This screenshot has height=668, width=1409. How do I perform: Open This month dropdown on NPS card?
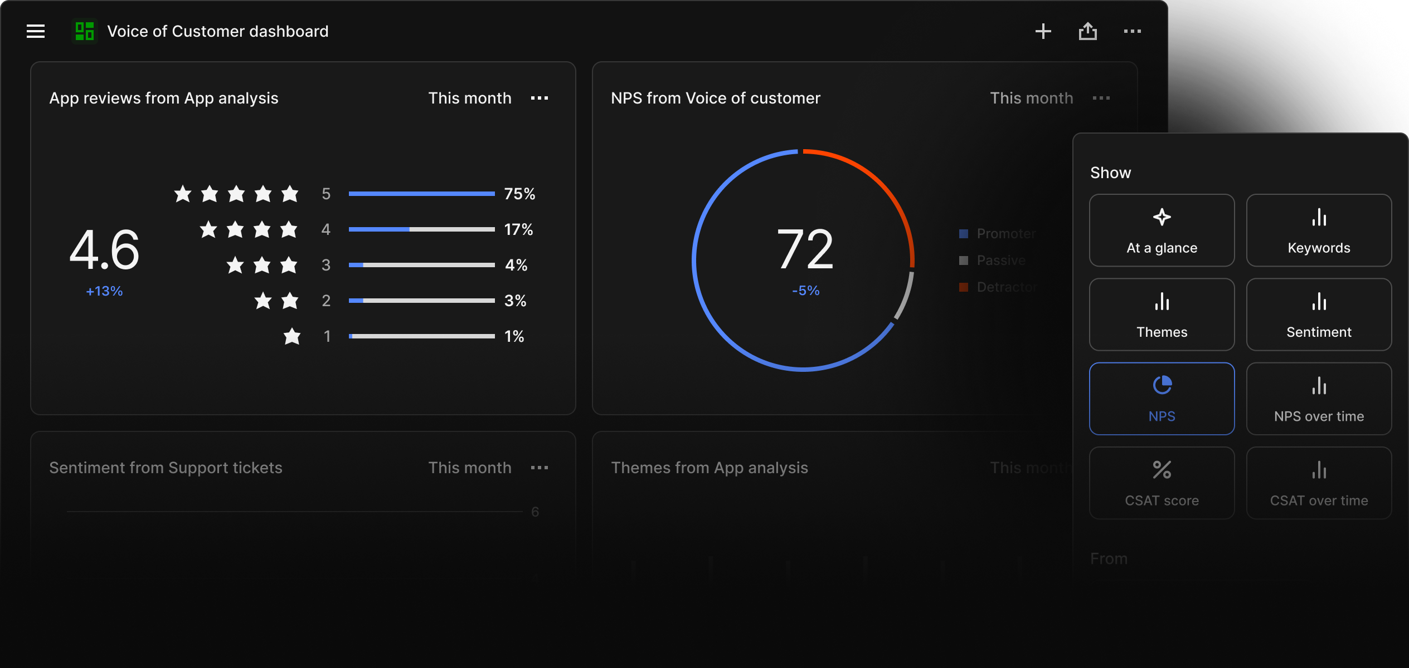tap(1031, 98)
